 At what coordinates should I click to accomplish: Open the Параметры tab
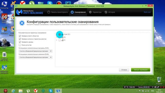click(95, 12)
